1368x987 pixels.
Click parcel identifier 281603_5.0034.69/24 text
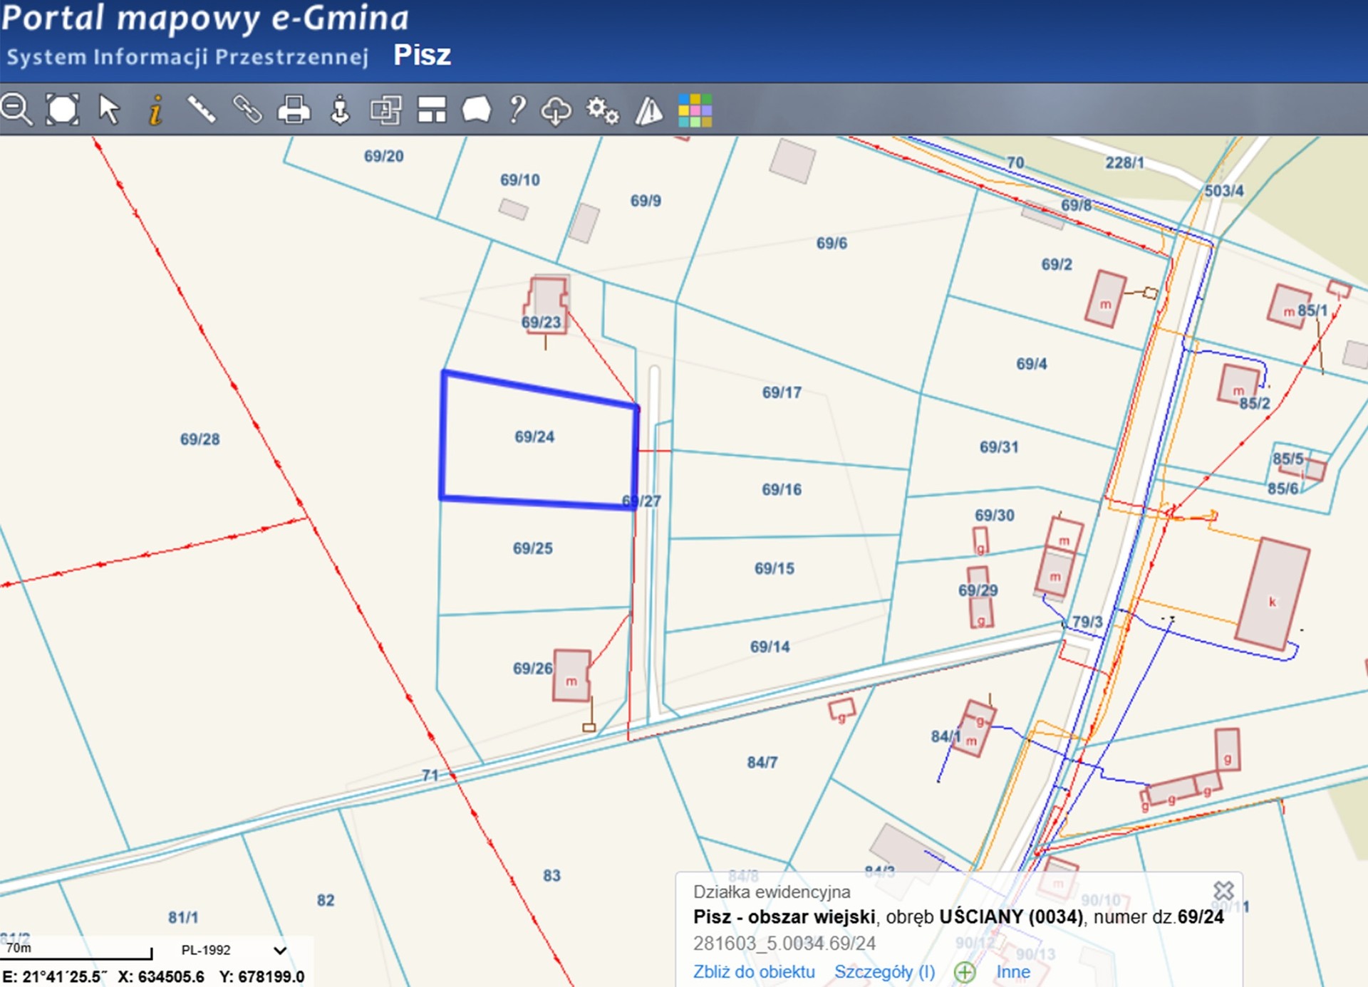784,943
